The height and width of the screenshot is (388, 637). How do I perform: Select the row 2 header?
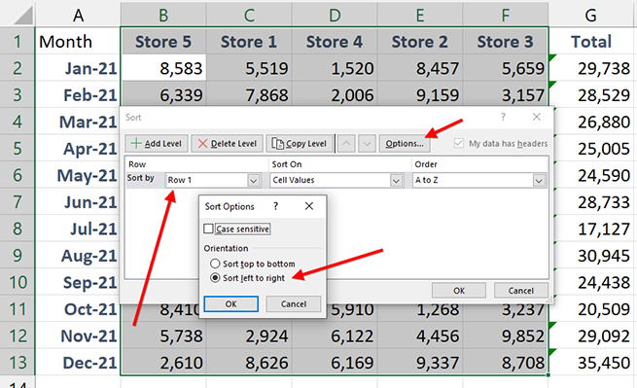click(x=18, y=68)
